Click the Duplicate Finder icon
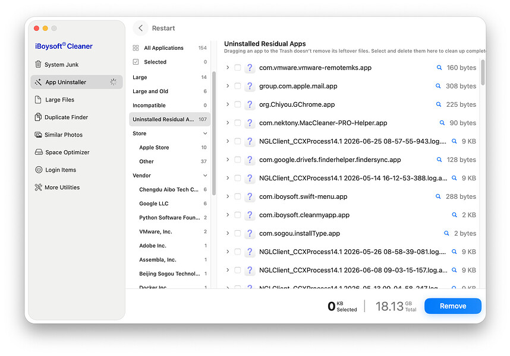 pyautogui.click(x=38, y=117)
